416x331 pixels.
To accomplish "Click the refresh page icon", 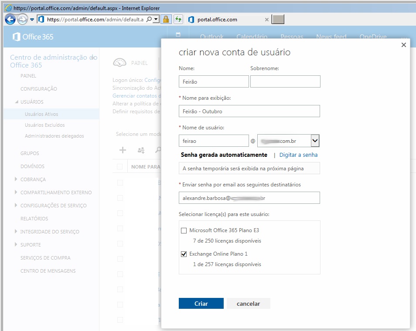I will [178, 19].
